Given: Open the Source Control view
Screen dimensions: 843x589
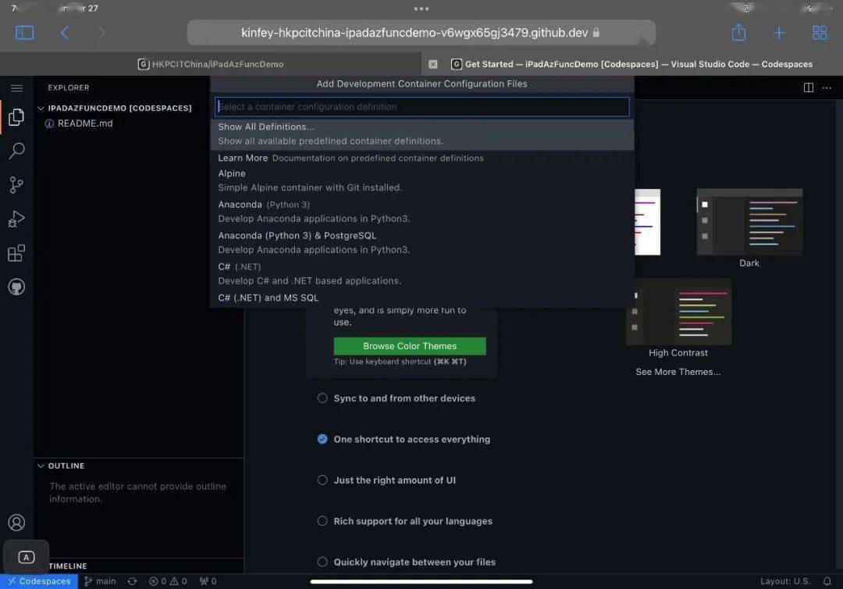Looking at the screenshot, I should (16, 184).
